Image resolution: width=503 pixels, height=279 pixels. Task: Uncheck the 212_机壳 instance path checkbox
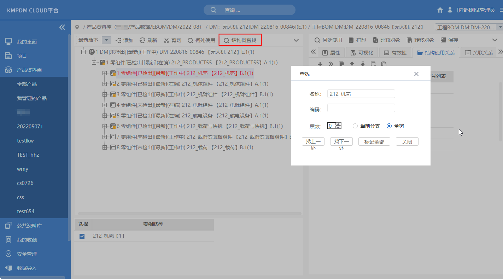[x=82, y=236]
